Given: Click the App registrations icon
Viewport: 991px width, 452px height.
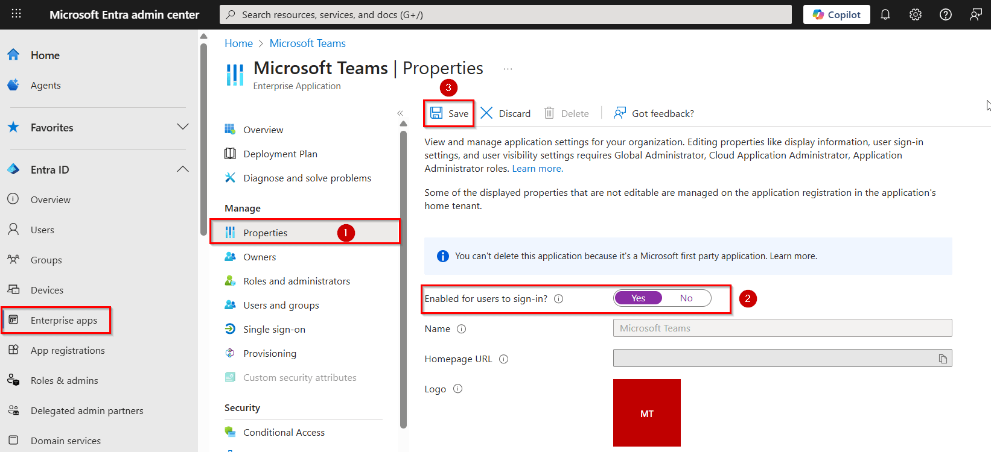Looking at the screenshot, I should 13,350.
